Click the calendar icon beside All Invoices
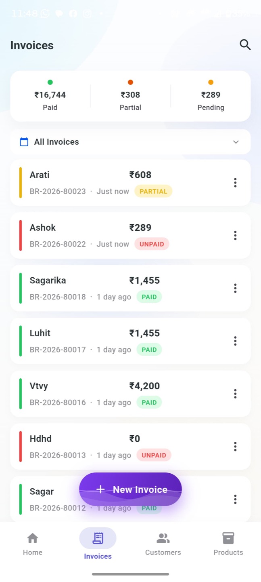 pos(24,142)
